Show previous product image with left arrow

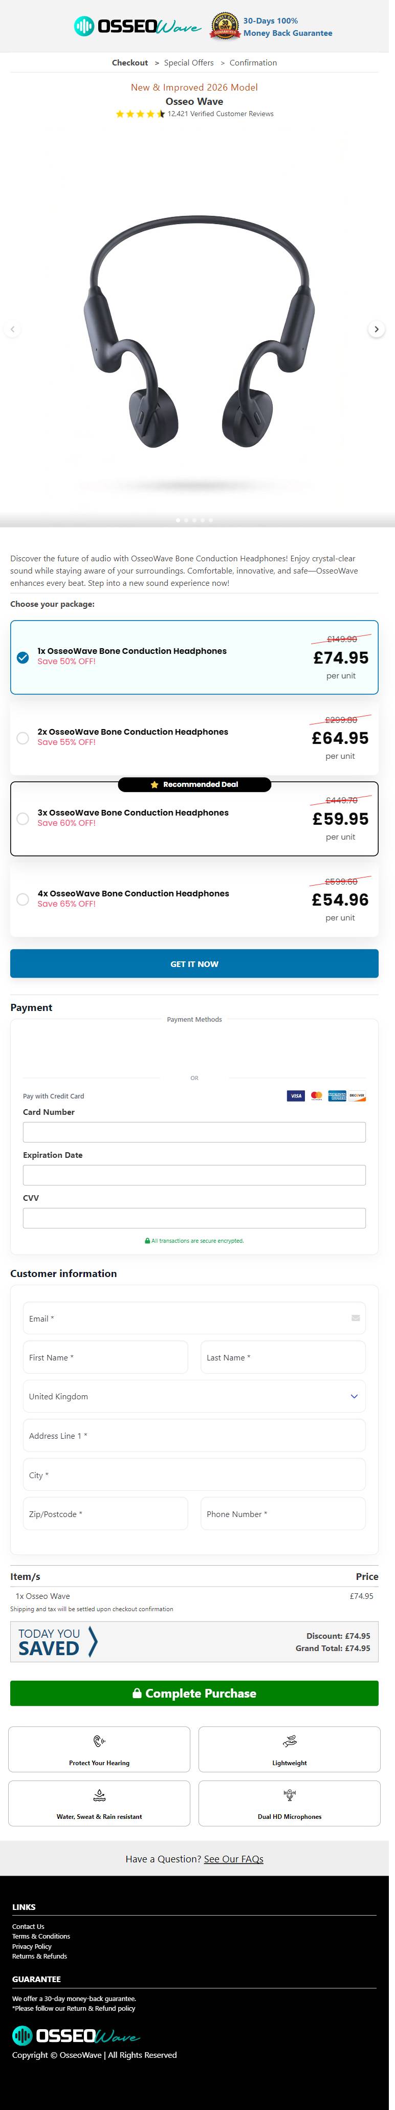[11, 329]
